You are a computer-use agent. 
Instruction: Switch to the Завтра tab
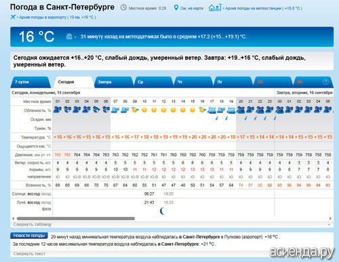pyautogui.click(x=114, y=82)
